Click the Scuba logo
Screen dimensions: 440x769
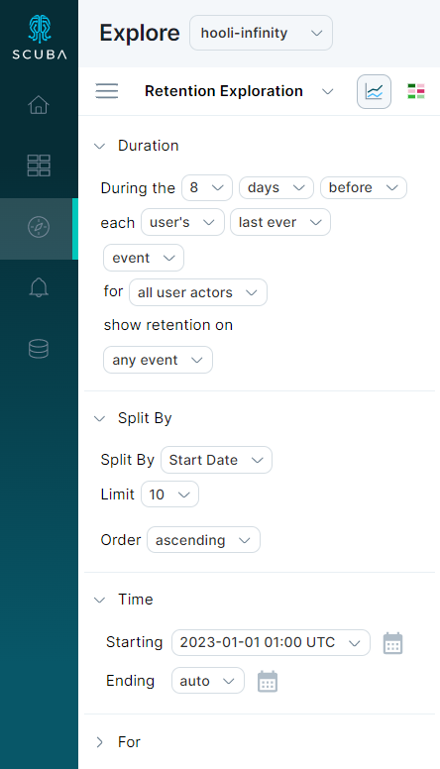coord(40,38)
